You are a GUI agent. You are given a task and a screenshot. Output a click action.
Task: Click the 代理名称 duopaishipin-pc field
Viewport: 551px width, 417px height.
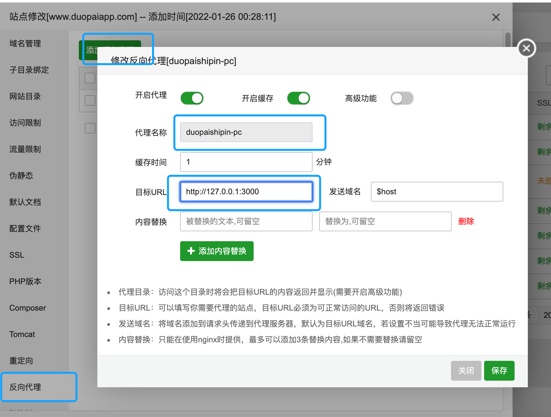pos(246,132)
